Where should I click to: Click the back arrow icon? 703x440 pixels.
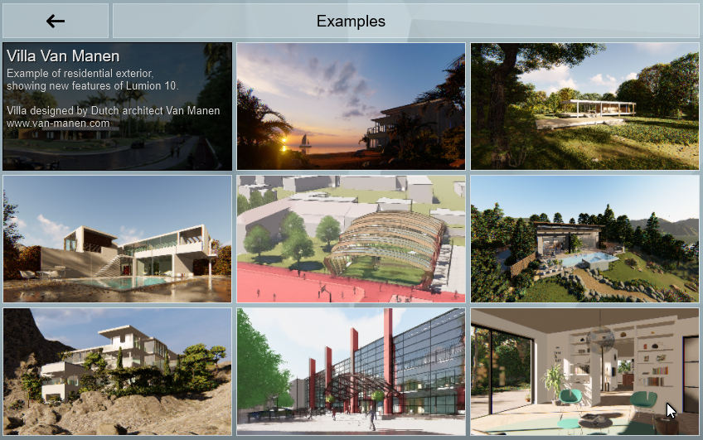coord(56,22)
